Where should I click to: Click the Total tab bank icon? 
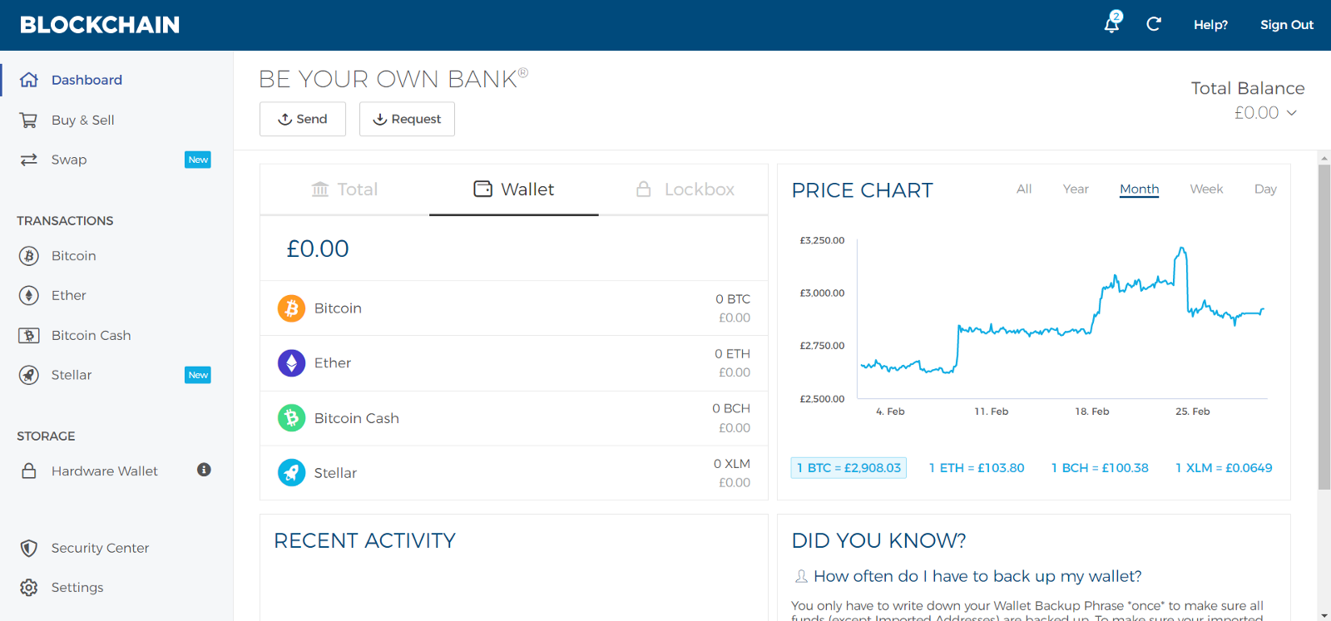320,190
